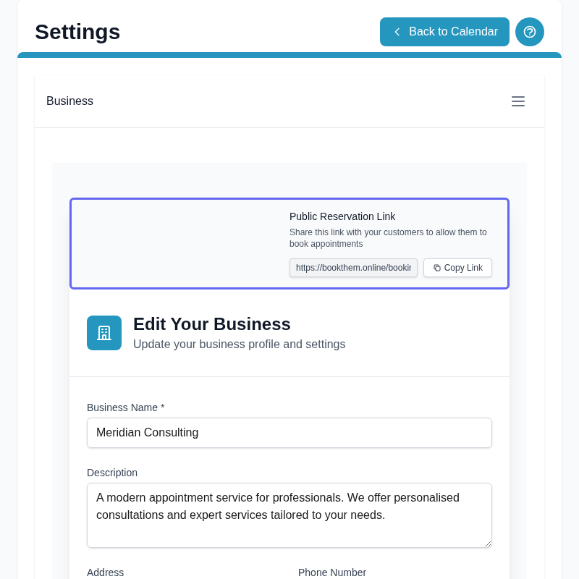Click the Edit Your Business heading

(x=212, y=324)
